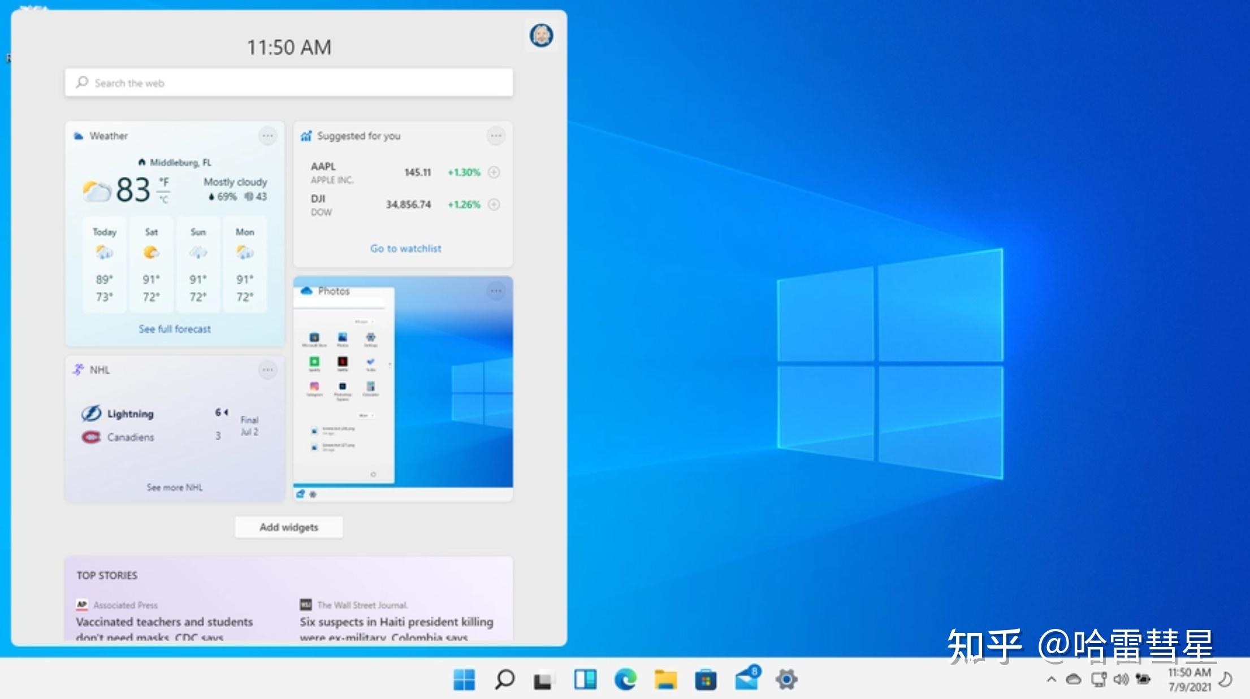This screenshot has height=699, width=1250.
Task: Open the user profile avatar in widgets panel
Action: click(x=541, y=36)
